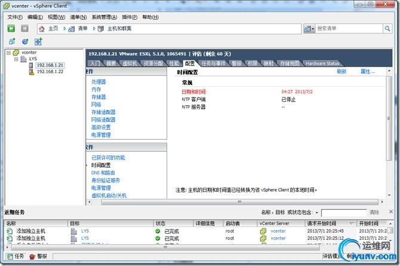Switch to the Hardware Status tab
This screenshot has width=400, height=266.
(322, 63)
